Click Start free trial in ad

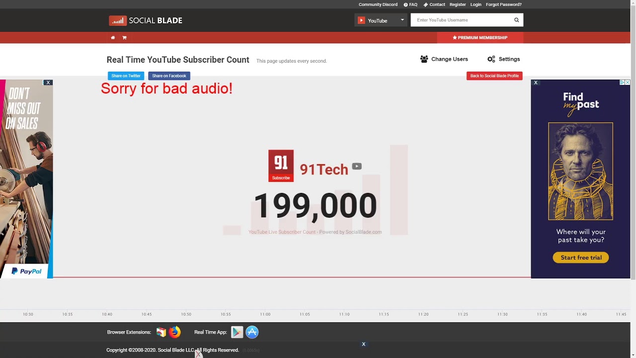[x=581, y=258]
